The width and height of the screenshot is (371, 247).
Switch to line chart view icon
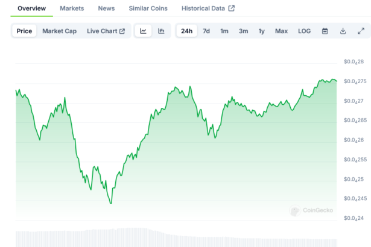(x=143, y=31)
